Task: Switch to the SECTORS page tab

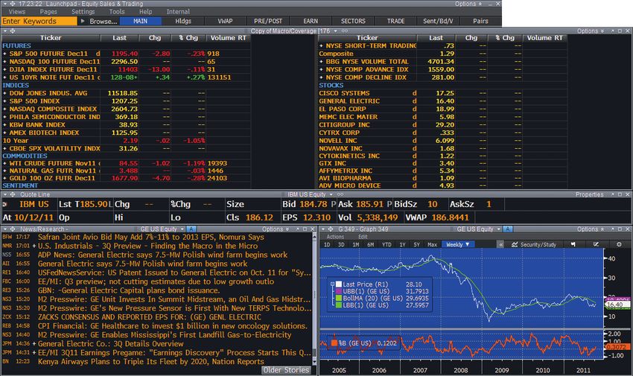Action: tap(353, 21)
